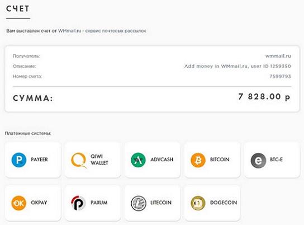
Task: Click the gray BTC-E logo icon
Action: (258, 160)
